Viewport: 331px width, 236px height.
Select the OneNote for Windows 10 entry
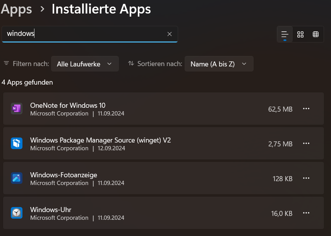(x=155, y=109)
